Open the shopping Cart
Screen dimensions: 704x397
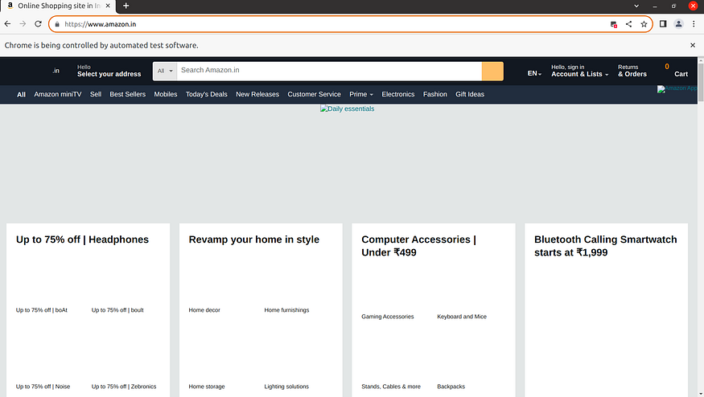(x=675, y=71)
